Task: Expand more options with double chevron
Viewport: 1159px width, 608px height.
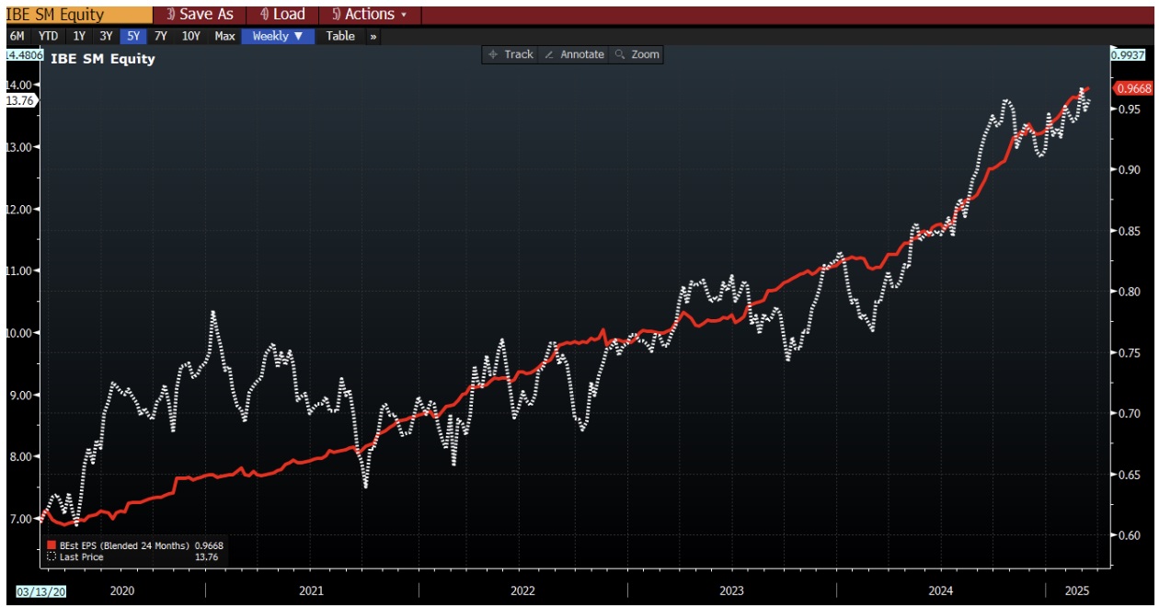Action: (373, 36)
